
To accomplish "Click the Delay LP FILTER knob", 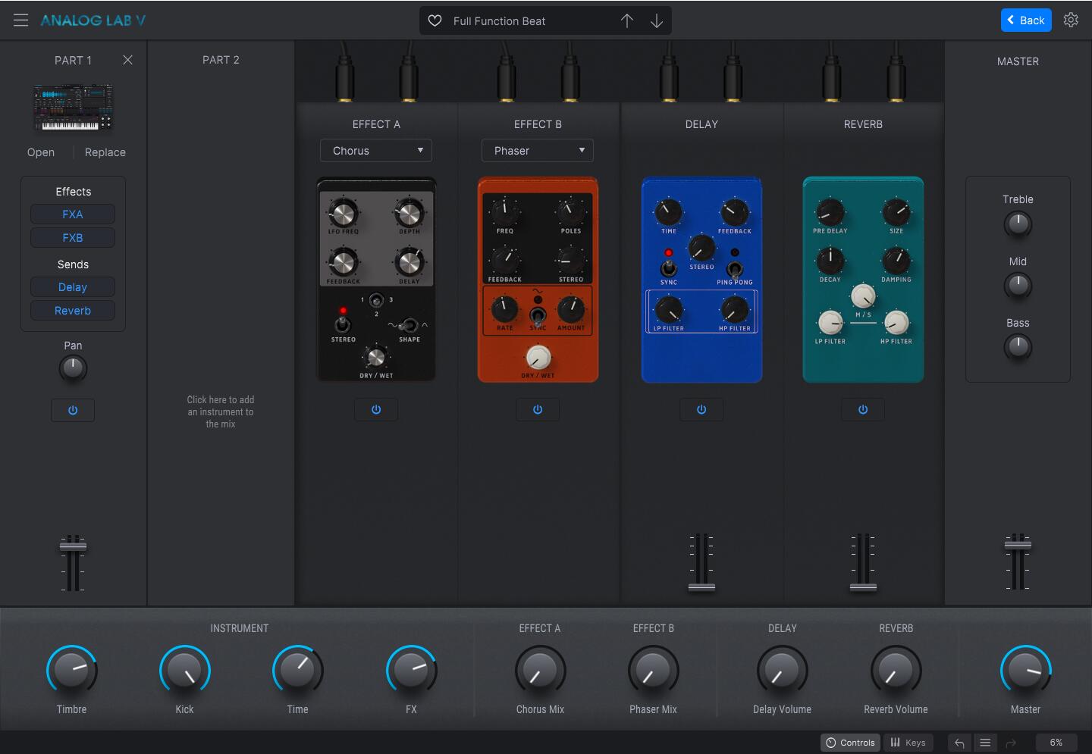I will tap(668, 309).
